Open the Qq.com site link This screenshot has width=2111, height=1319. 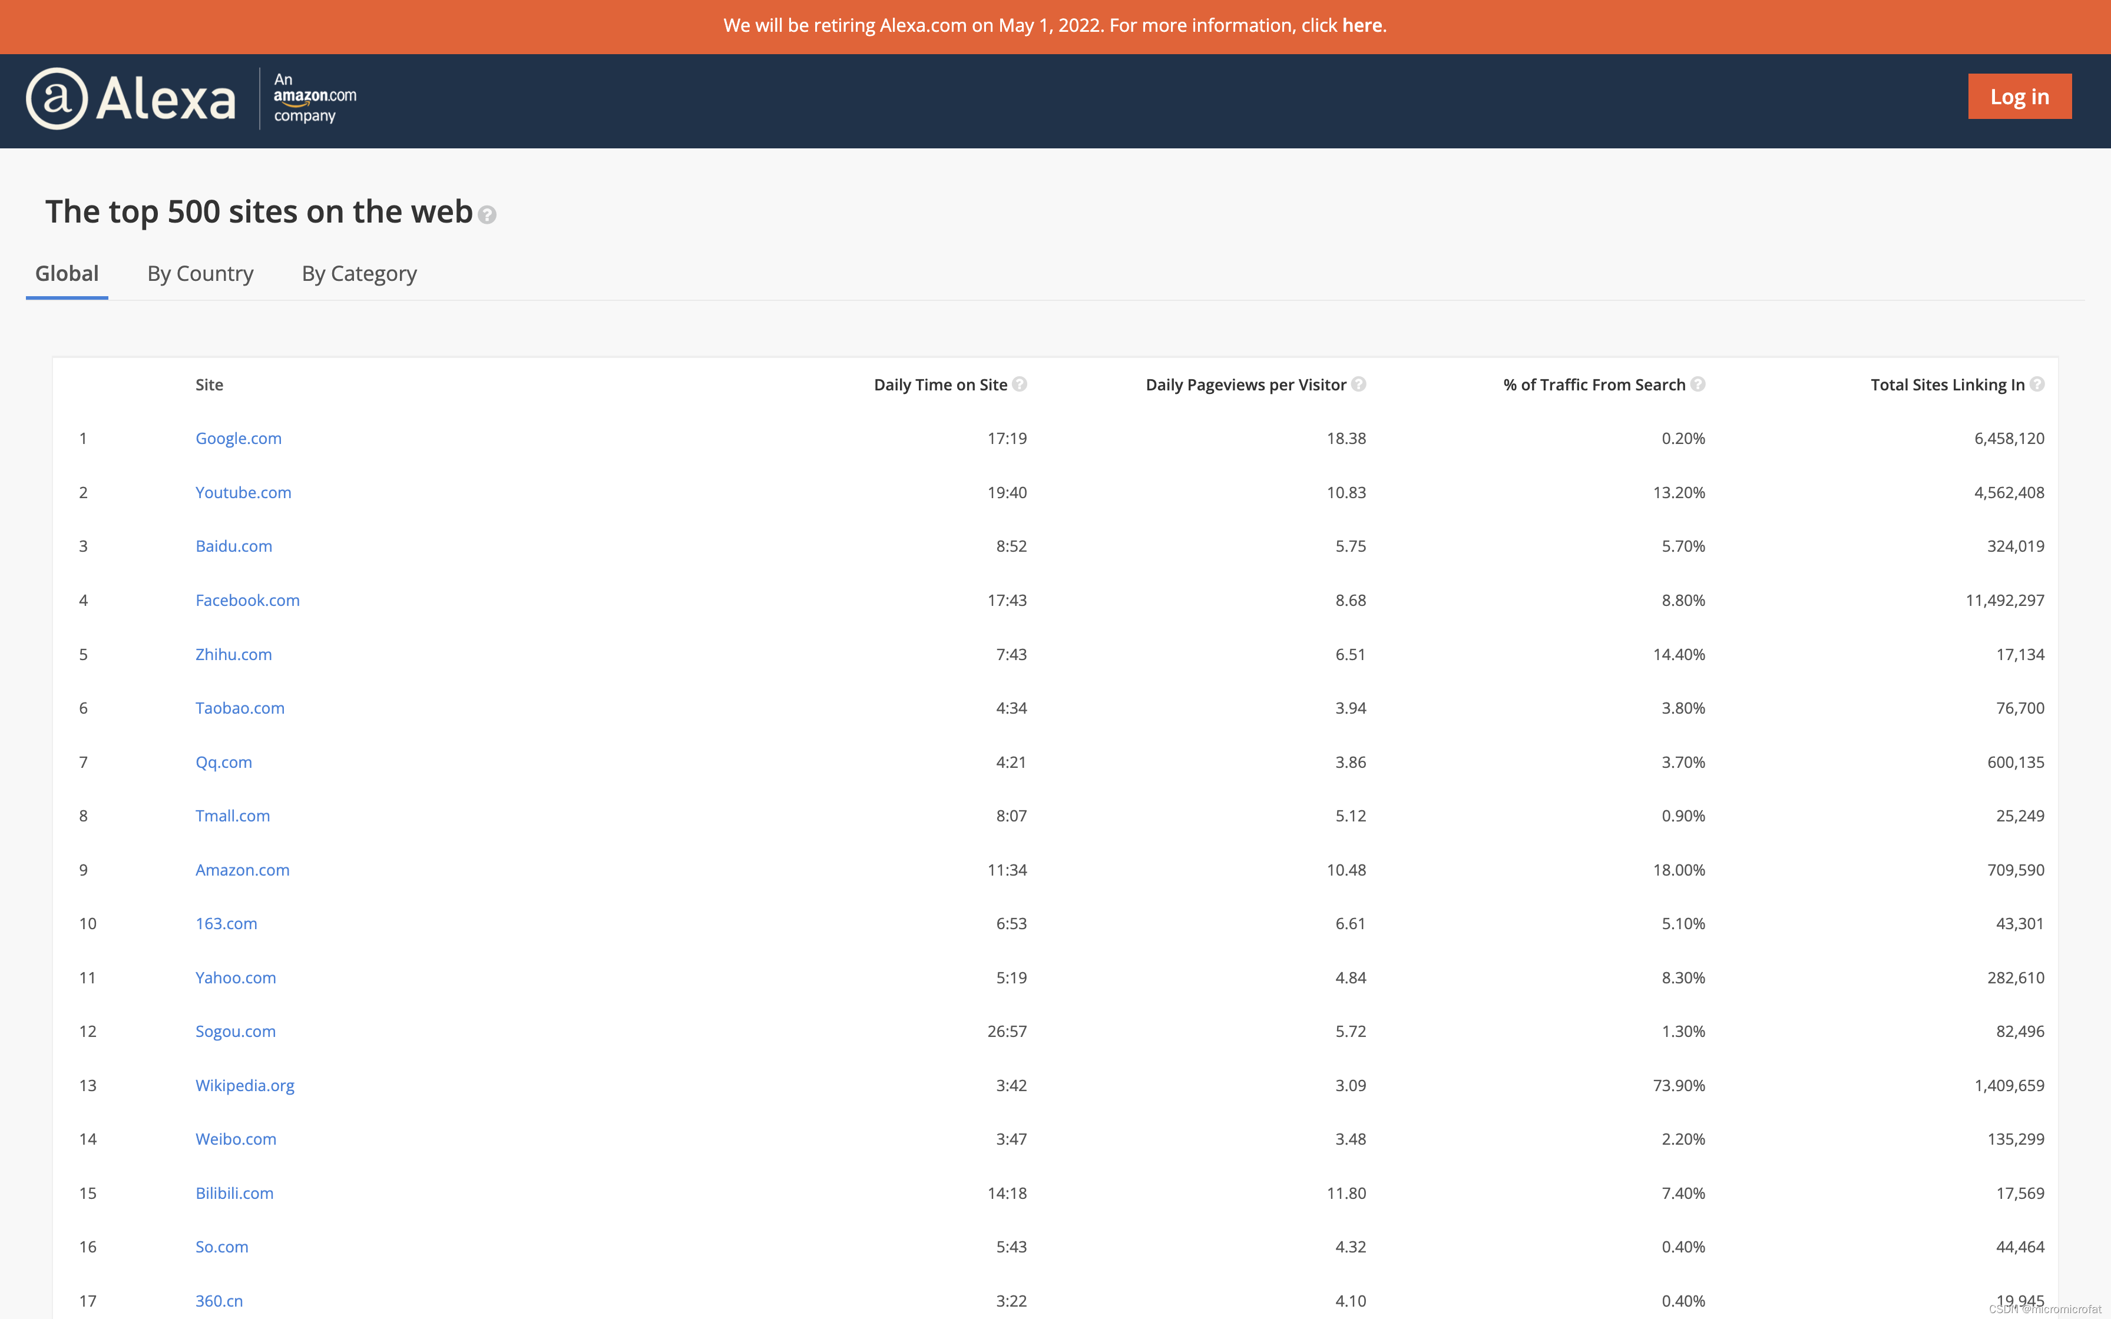223,761
